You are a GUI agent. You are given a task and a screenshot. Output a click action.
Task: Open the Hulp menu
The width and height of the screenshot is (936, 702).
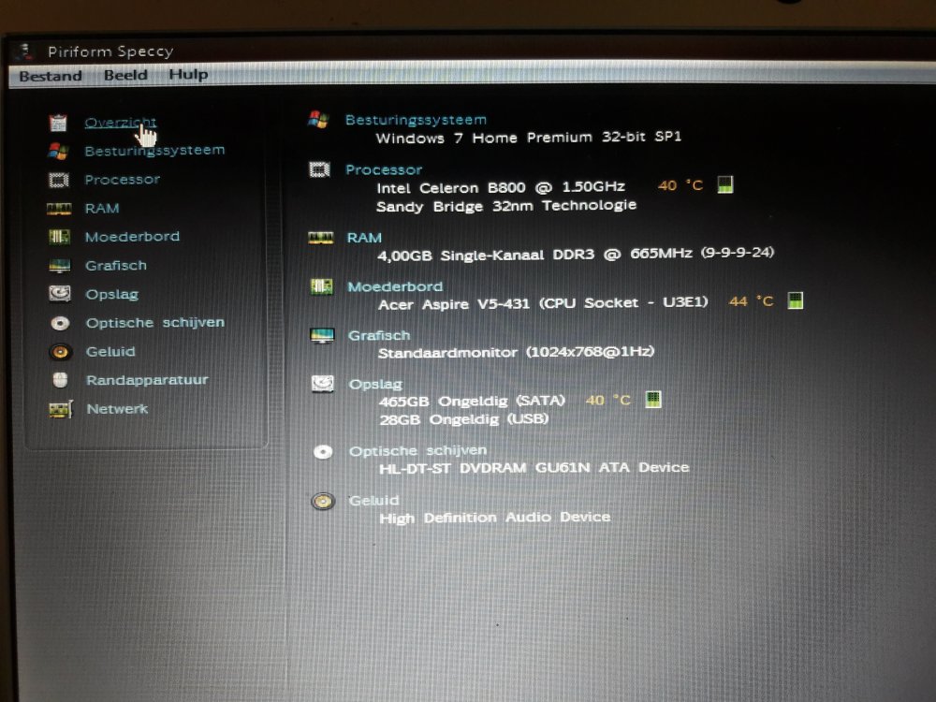point(189,75)
